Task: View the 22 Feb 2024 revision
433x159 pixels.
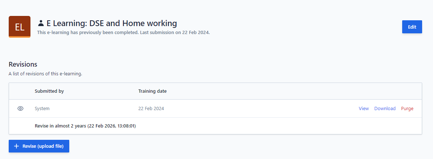Action: coord(364,109)
